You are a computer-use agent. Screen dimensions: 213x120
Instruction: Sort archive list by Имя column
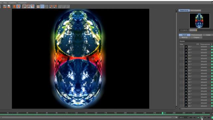[182, 44]
